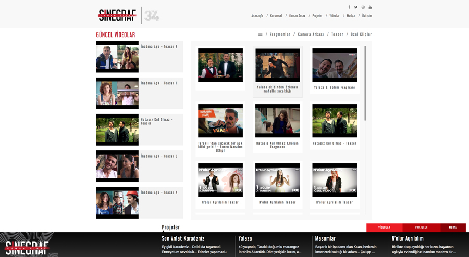The width and height of the screenshot is (469, 257).
Task: Click the red MEDYA tab
Action: pos(453,228)
